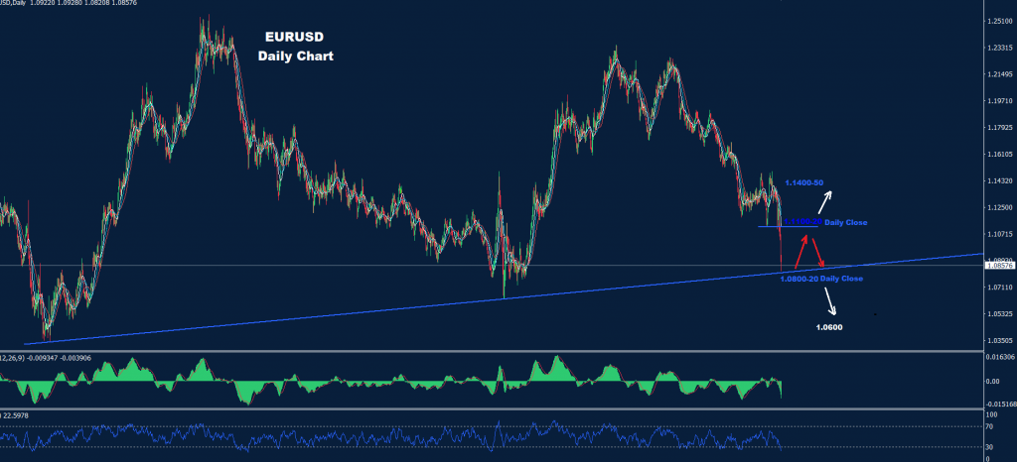Click the 1.07110 price axis label
Screen dimensions: 1017x462
(1000, 288)
